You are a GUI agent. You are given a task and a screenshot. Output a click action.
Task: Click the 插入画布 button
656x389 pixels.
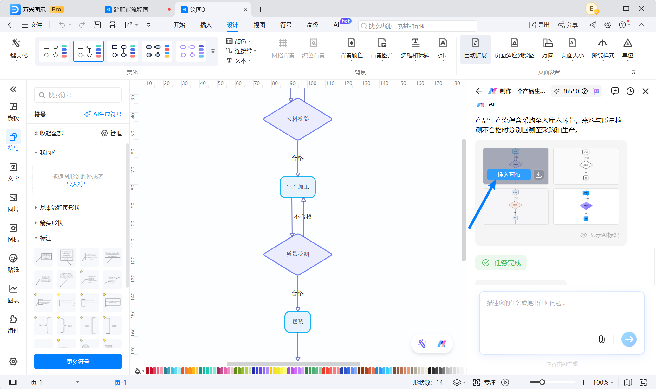[509, 174]
